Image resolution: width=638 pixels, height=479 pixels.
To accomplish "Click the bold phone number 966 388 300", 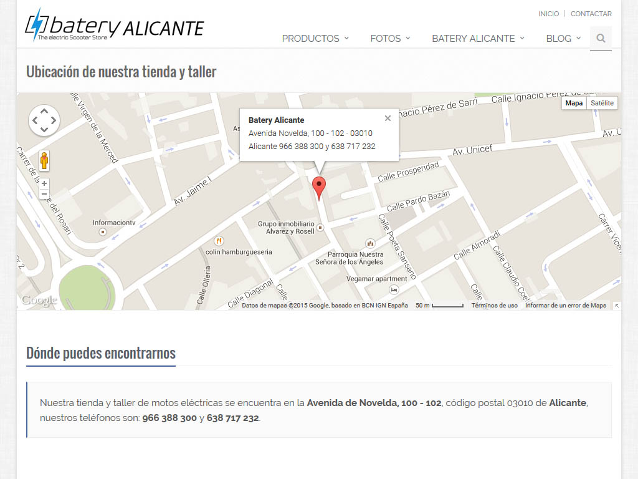I will [169, 418].
